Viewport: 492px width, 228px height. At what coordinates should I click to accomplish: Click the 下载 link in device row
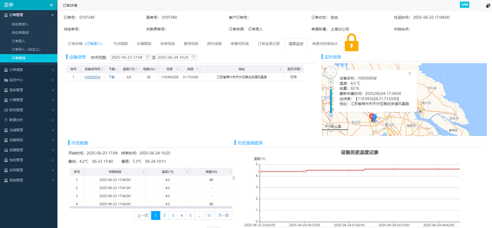[x=112, y=77]
